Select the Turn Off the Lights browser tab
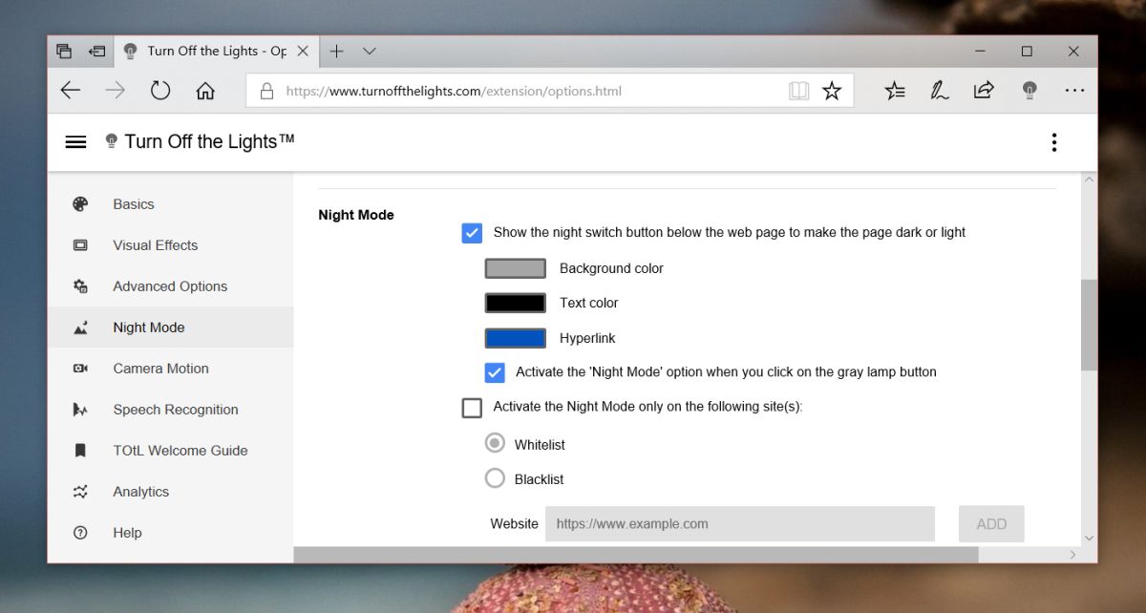 coord(217,51)
